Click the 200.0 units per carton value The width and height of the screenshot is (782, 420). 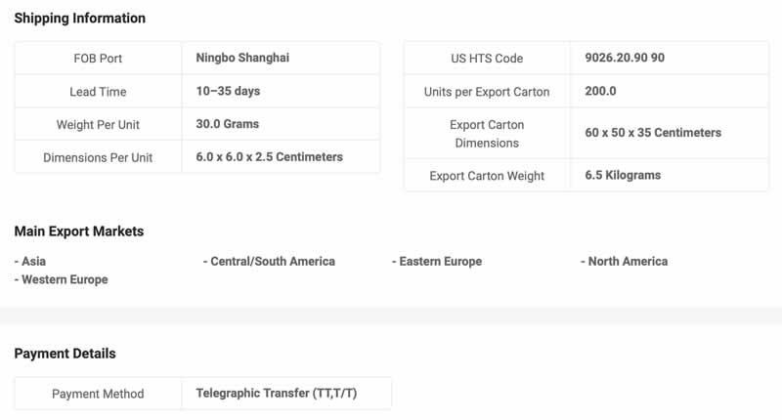[600, 91]
